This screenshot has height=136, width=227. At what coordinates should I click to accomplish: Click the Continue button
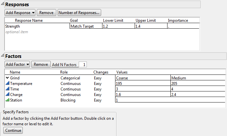point(13,130)
